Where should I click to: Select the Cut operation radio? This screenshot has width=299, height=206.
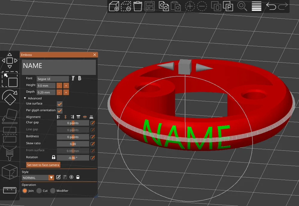[x=39, y=191]
